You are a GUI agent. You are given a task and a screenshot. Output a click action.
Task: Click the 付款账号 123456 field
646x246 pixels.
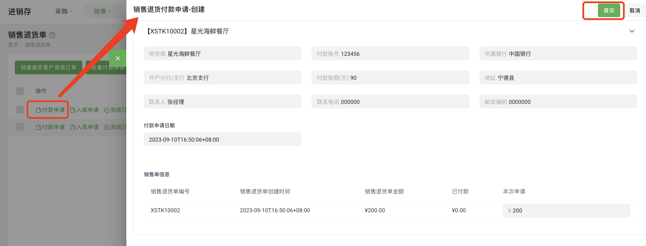pos(390,54)
